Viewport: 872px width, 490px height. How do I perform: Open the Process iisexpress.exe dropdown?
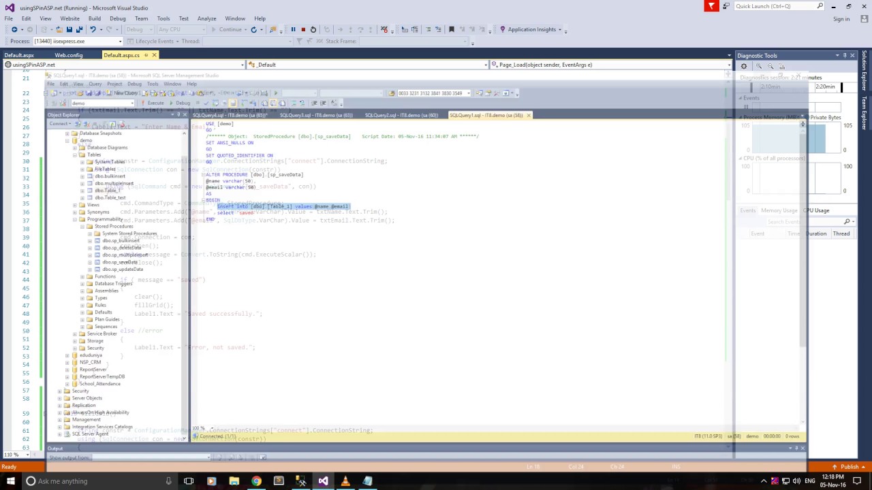78,41
